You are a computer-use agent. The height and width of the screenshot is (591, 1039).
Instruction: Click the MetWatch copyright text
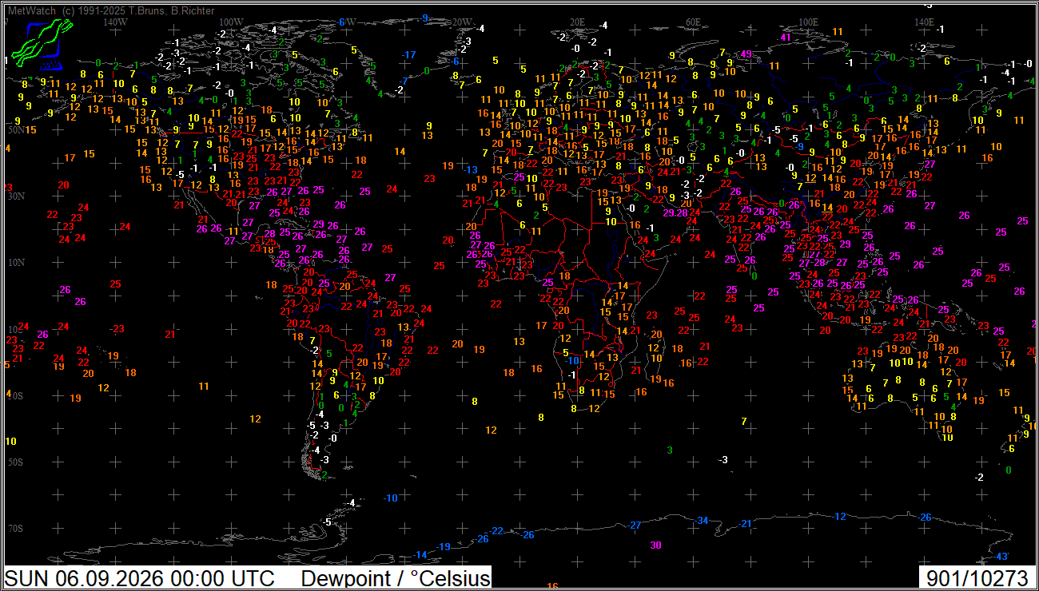coord(110,11)
